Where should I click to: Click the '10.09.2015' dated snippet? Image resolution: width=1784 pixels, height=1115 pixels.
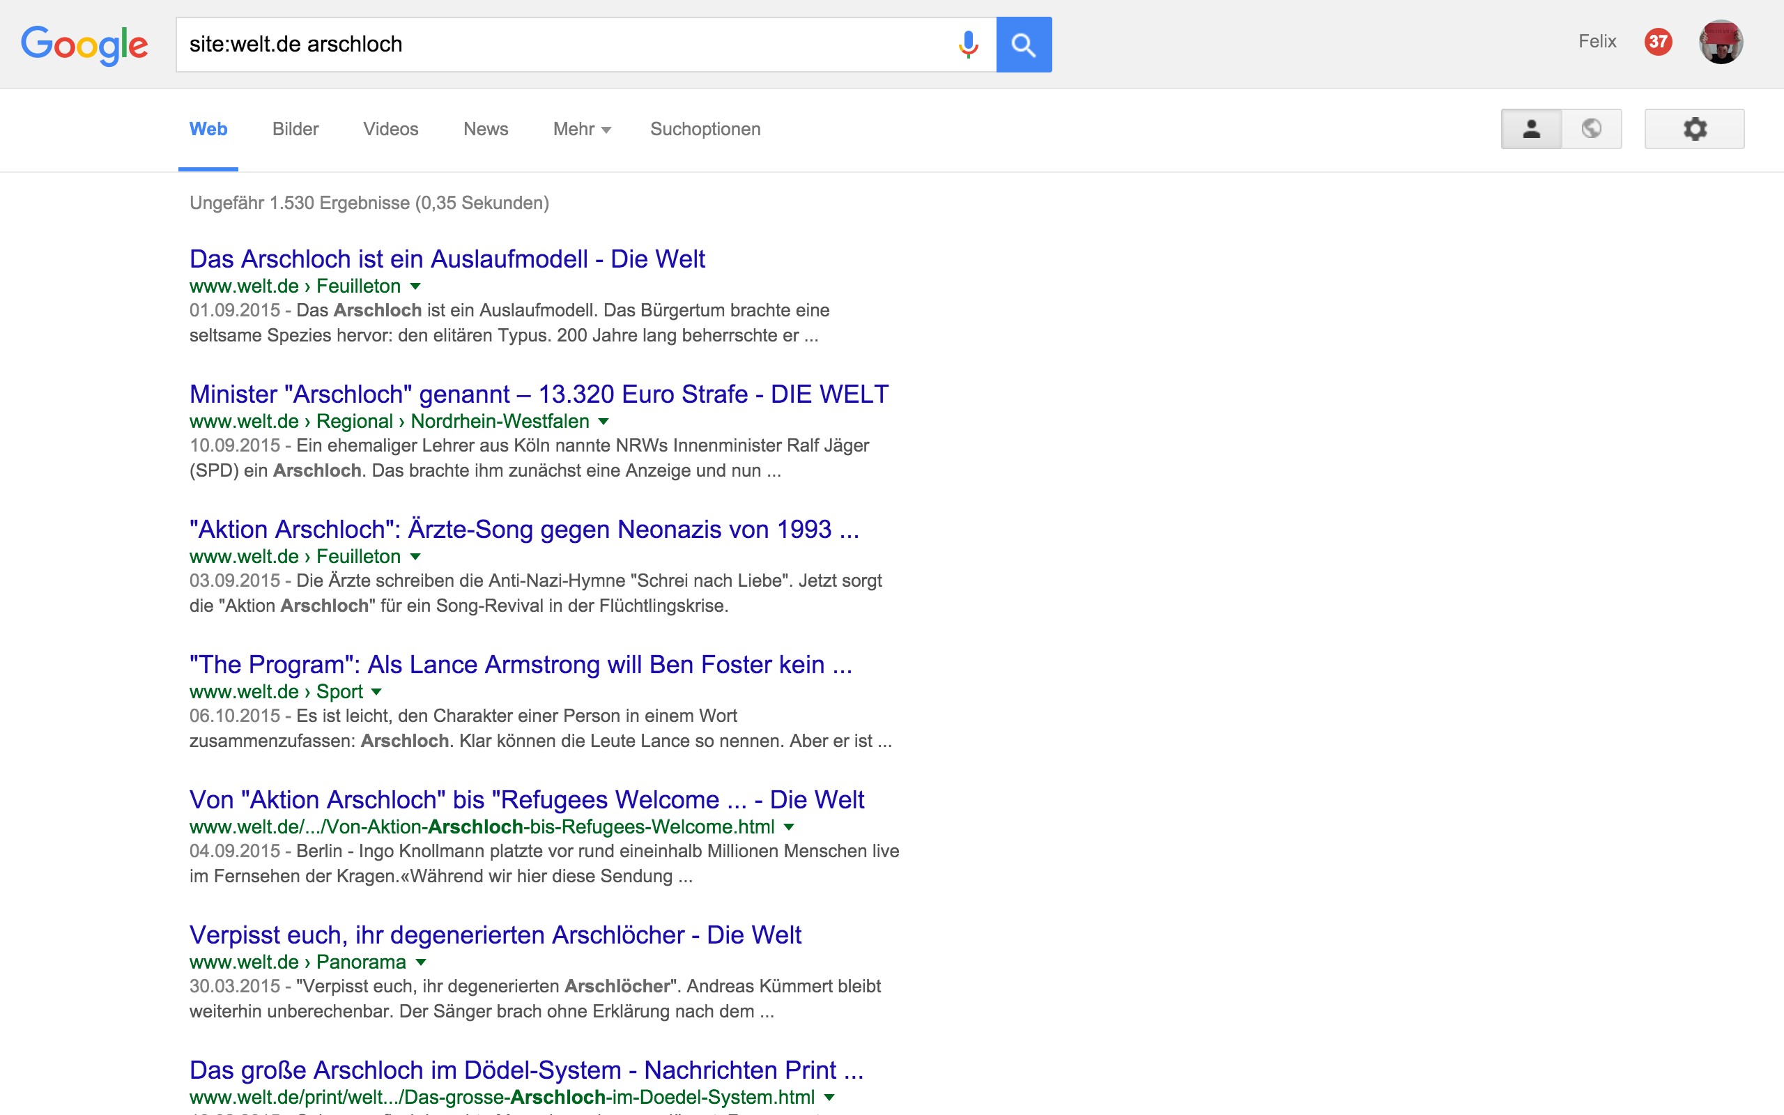[530, 458]
